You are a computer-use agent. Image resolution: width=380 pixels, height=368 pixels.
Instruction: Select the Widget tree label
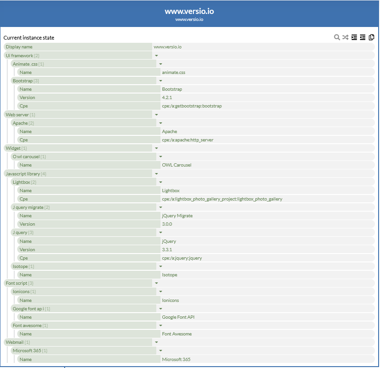tap(13, 148)
